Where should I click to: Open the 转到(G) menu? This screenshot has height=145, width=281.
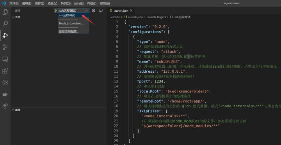point(66,3)
